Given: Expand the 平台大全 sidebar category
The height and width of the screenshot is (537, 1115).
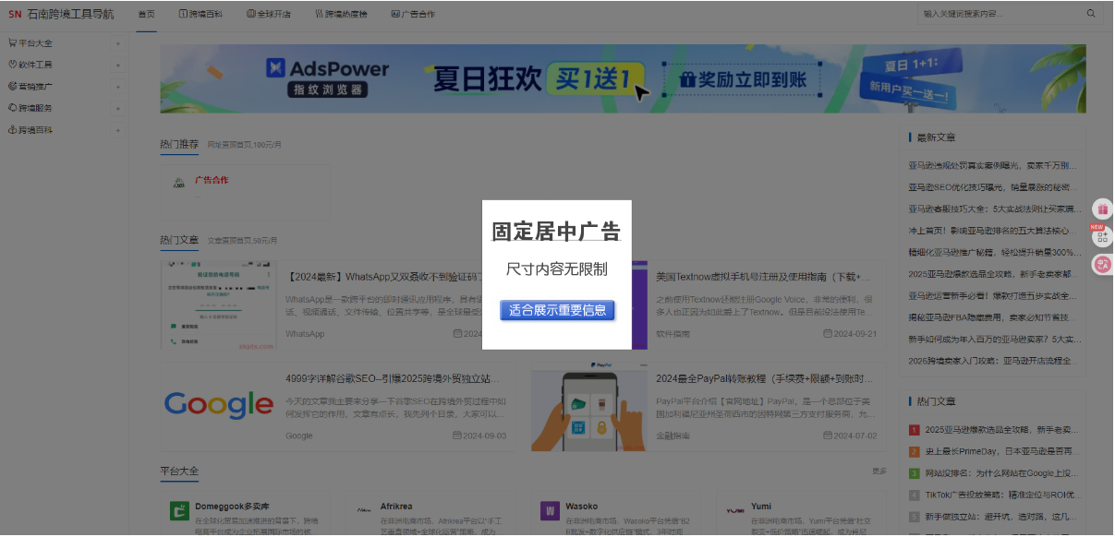Looking at the screenshot, I should coord(117,42).
